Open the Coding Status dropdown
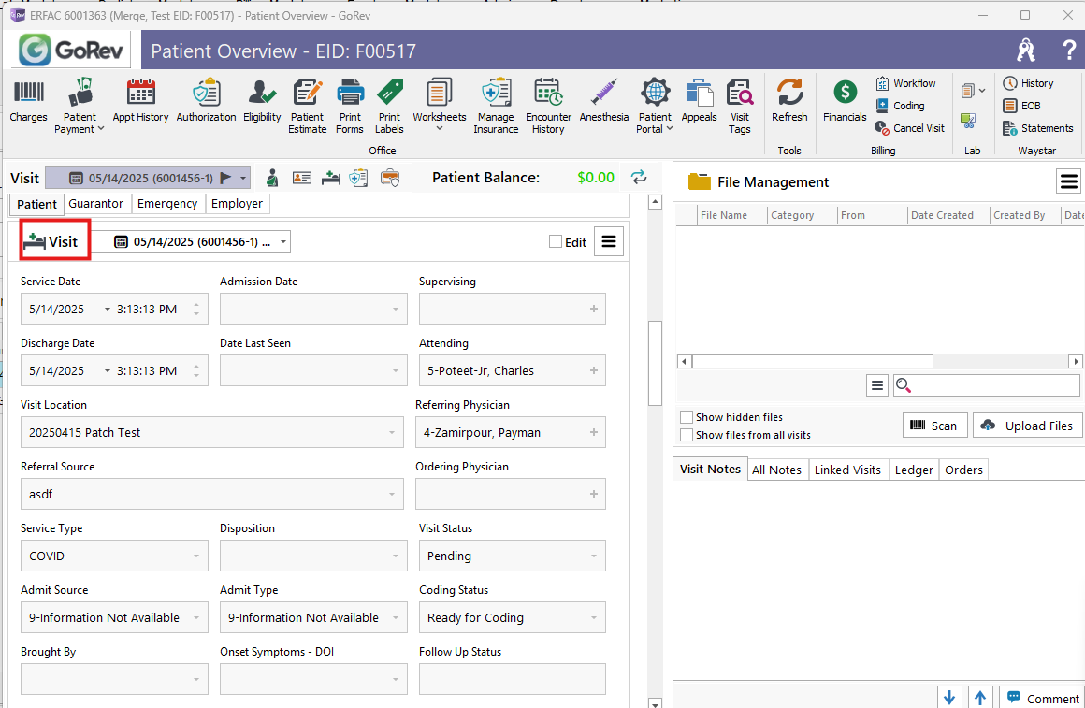The height and width of the screenshot is (708, 1085). [x=594, y=617]
